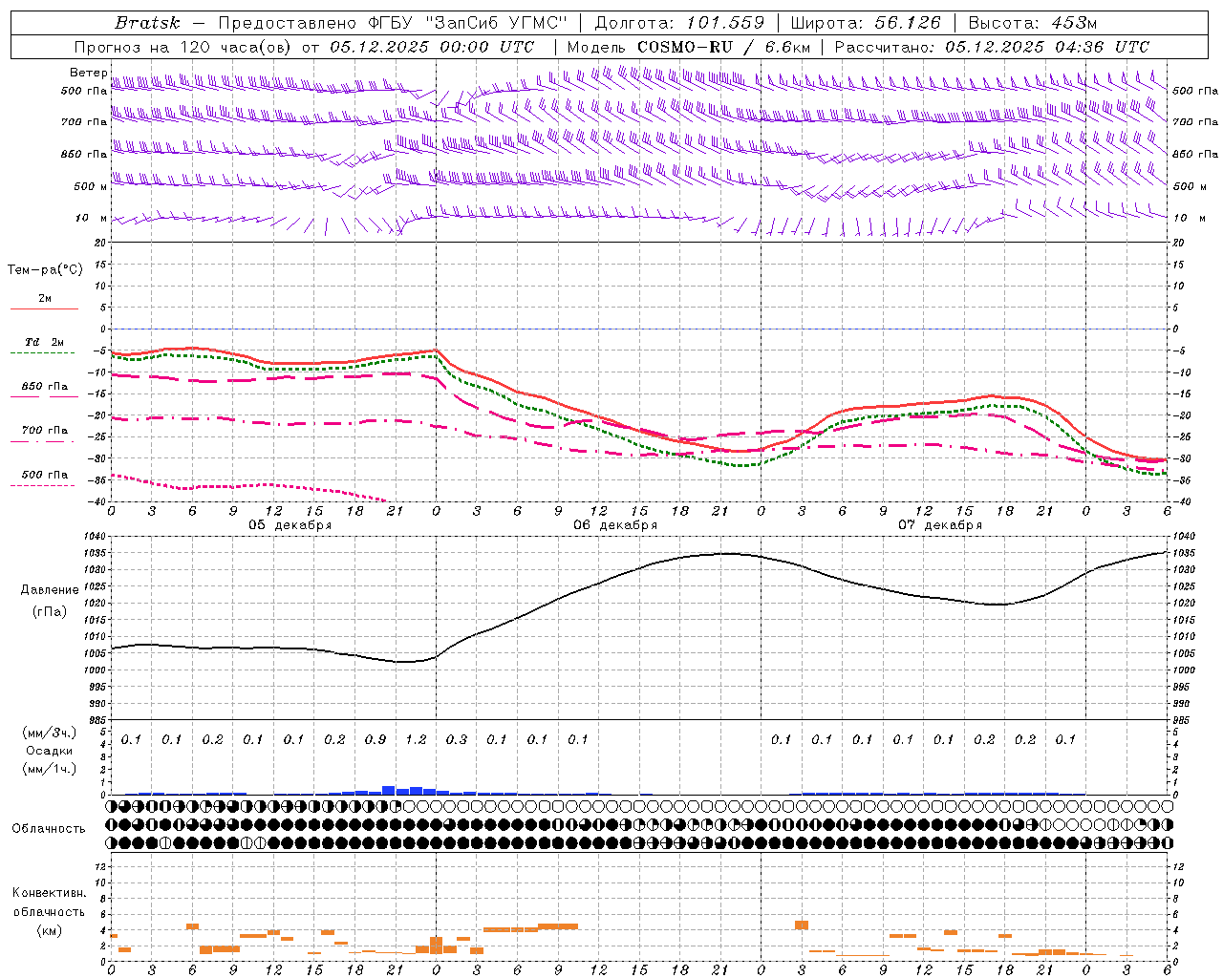This screenshot has height=978, width=1223.
Task: Click the 0.3 precipitation value
Action: point(457,739)
